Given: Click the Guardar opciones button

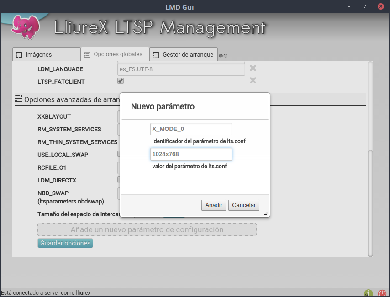Looking at the screenshot, I should click(65, 243).
